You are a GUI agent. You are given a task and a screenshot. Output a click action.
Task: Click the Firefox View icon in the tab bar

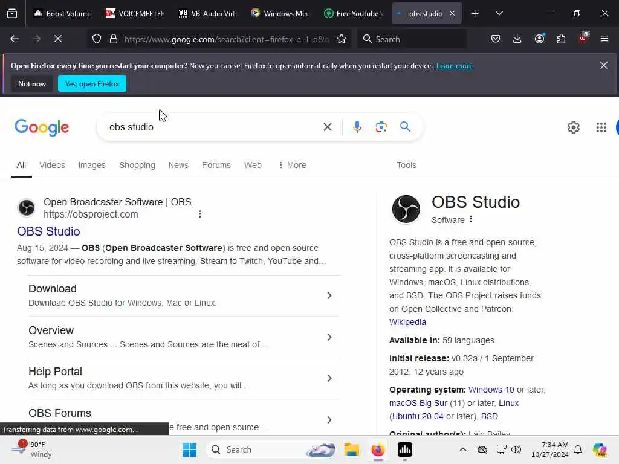pos(12,14)
